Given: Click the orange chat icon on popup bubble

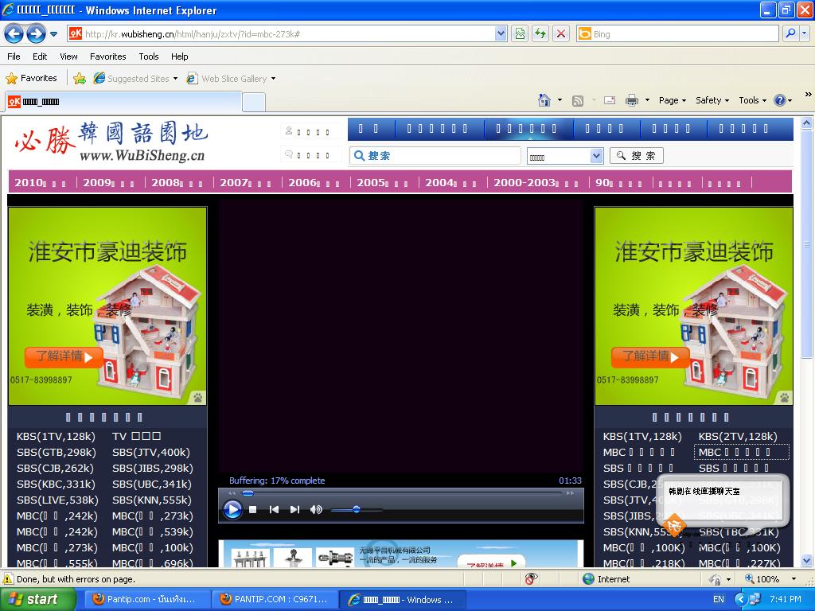Looking at the screenshot, I should (x=675, y=526).
